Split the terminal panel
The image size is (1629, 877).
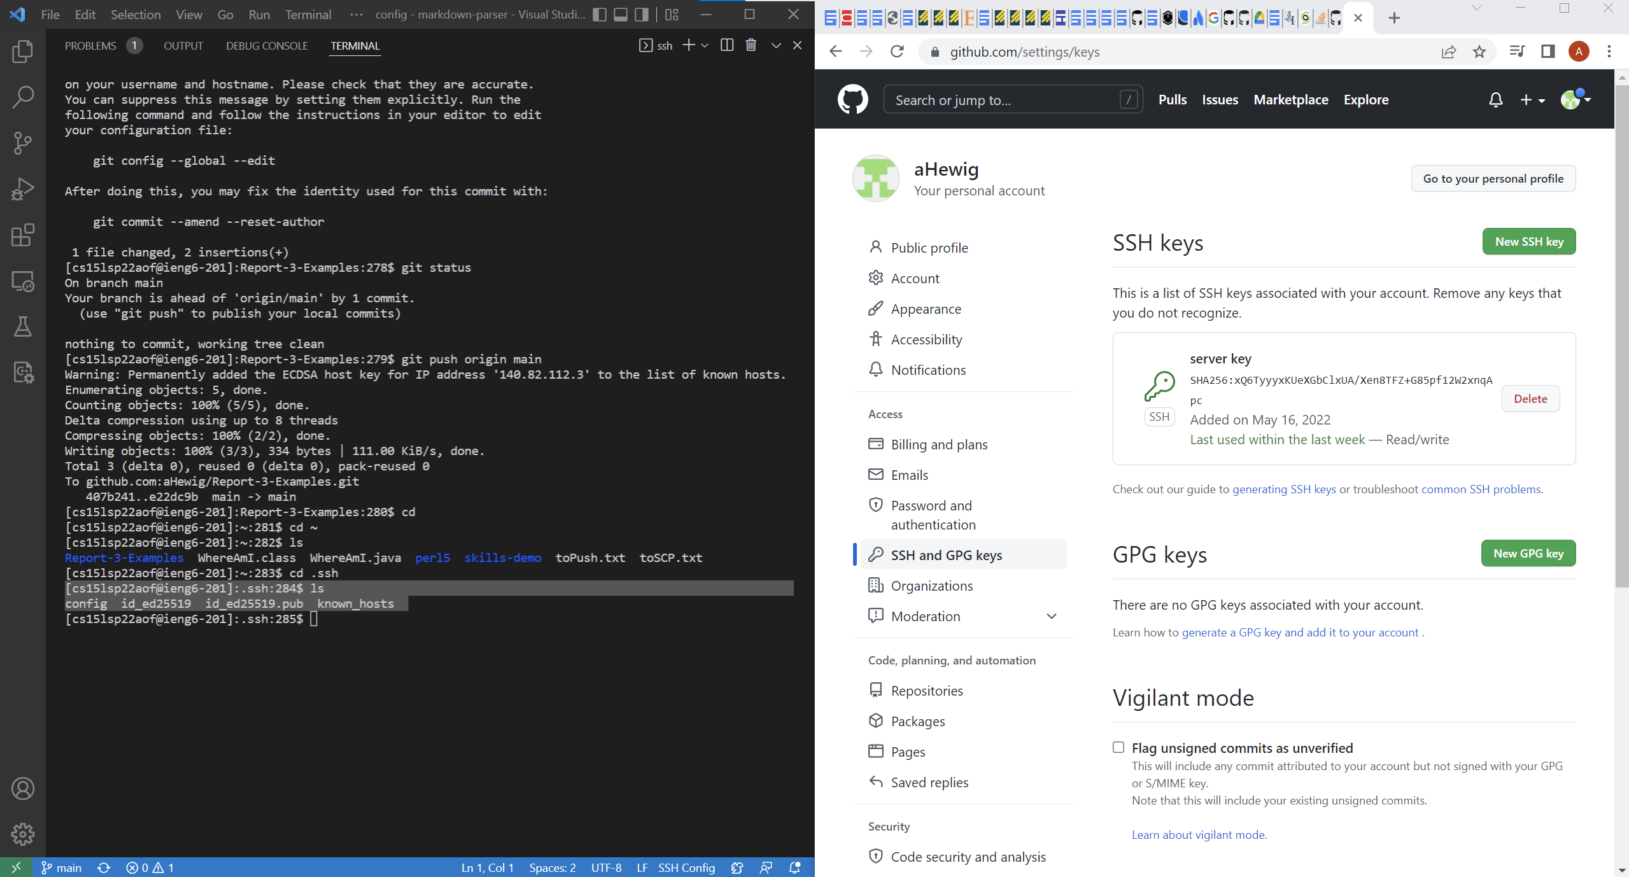pos(726,45)
